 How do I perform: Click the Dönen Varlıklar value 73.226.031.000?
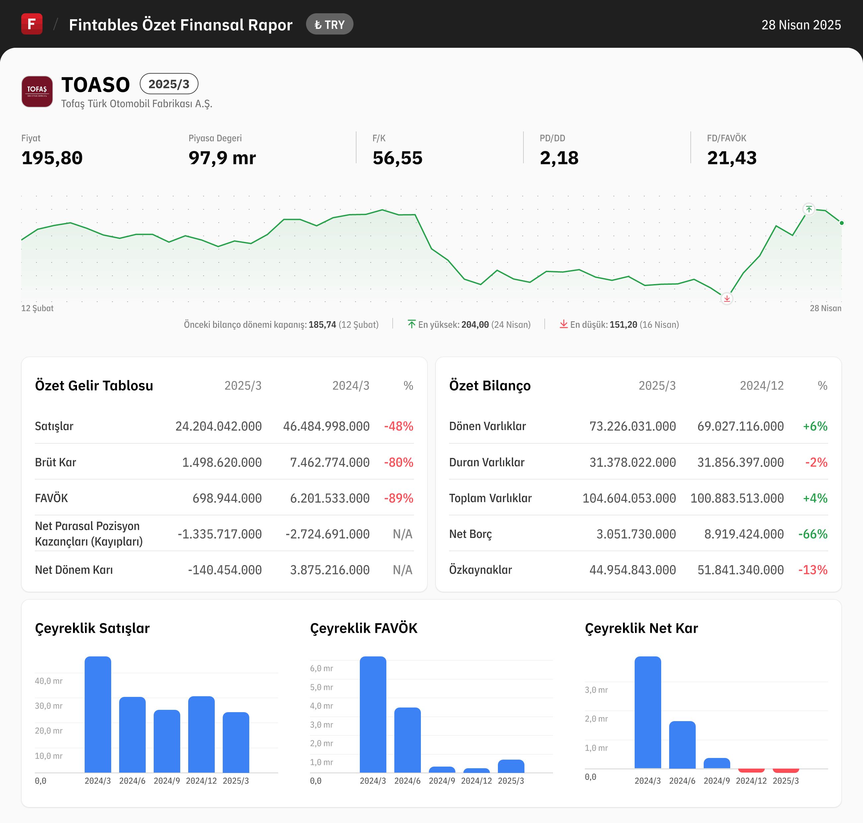[633, 426]
